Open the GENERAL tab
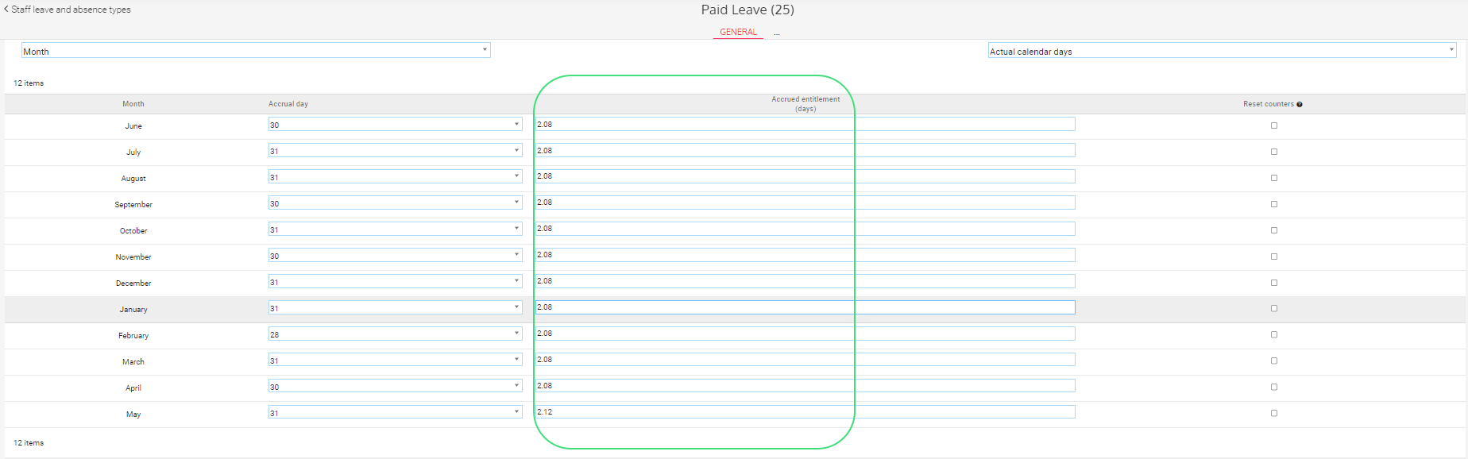 click(x=738, y=32)
